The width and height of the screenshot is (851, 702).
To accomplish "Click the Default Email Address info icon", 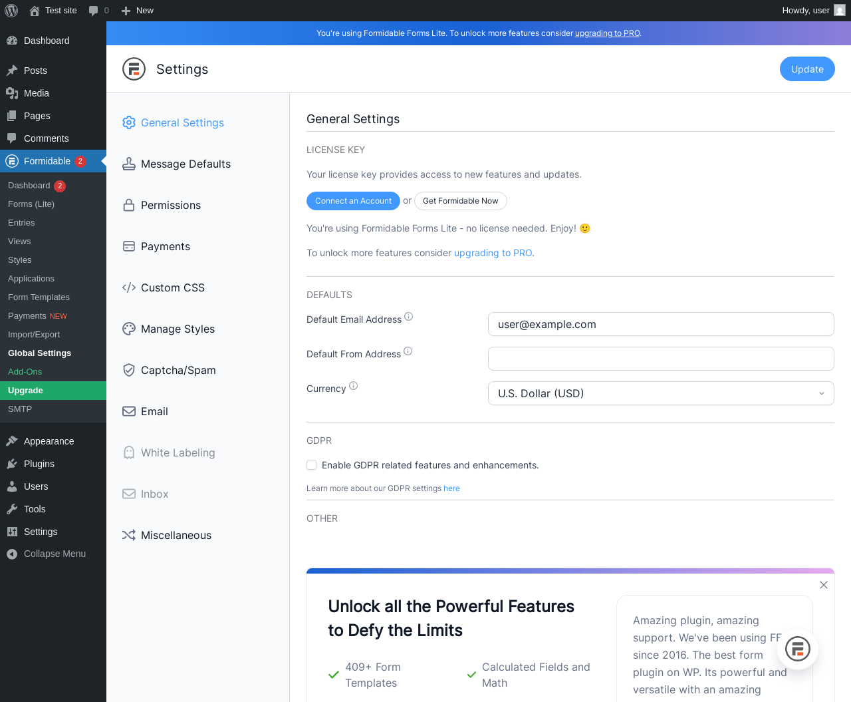I will tap(409, 317).
